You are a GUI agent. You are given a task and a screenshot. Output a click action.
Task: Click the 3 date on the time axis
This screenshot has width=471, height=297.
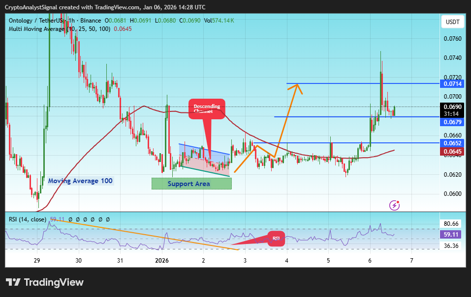click(x=245, y=261)
